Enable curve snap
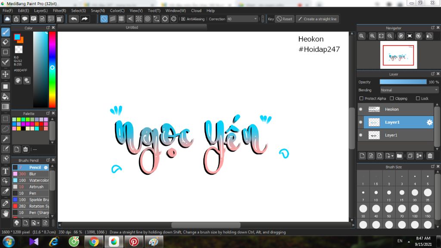Screen dimensions: 441x248 click(156, 19)
